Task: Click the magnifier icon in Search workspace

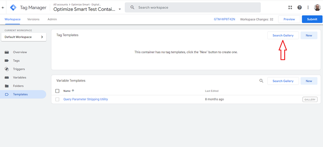Action: click(132, 7)
